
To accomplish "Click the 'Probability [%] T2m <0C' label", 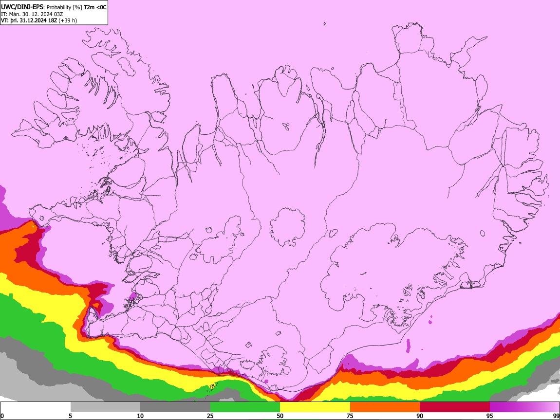I will coord(76,7).
